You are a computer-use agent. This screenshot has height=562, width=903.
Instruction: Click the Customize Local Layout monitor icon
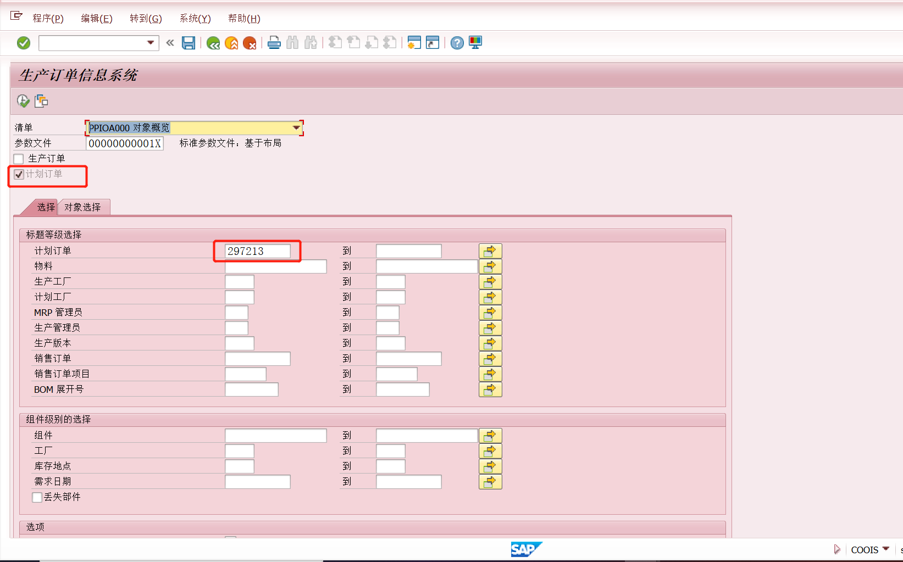tap(475, 43)
